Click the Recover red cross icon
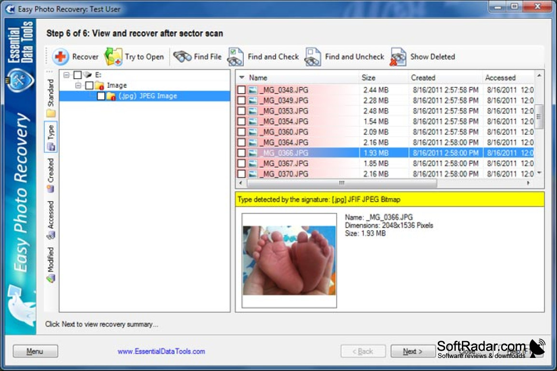557x371 pixels. click(x=60, y=57)
